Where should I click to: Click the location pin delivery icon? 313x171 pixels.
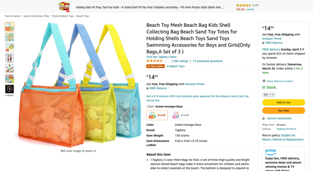(x=264, y=81)
